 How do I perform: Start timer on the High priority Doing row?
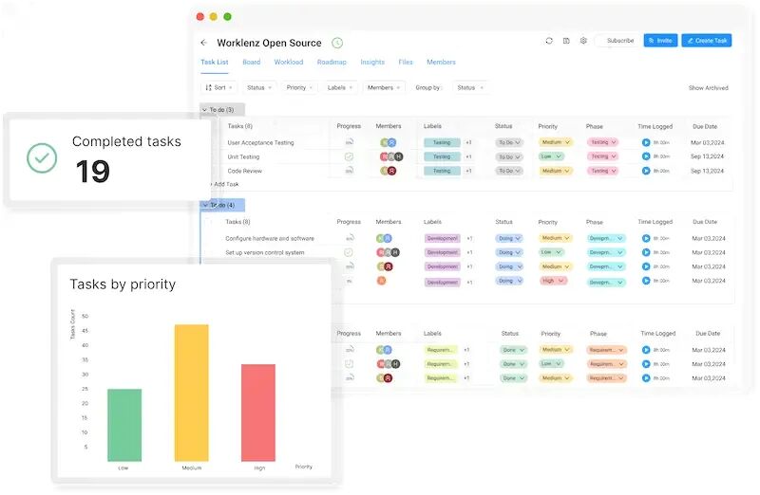646,280
